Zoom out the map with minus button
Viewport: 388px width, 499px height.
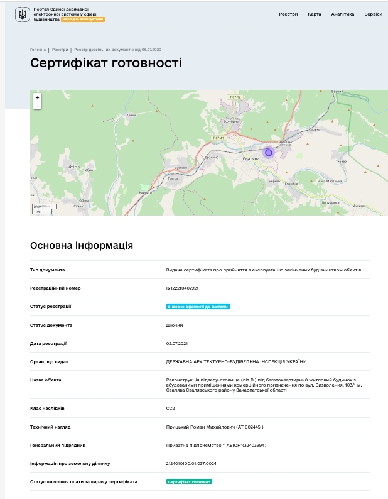coord(37,106)
